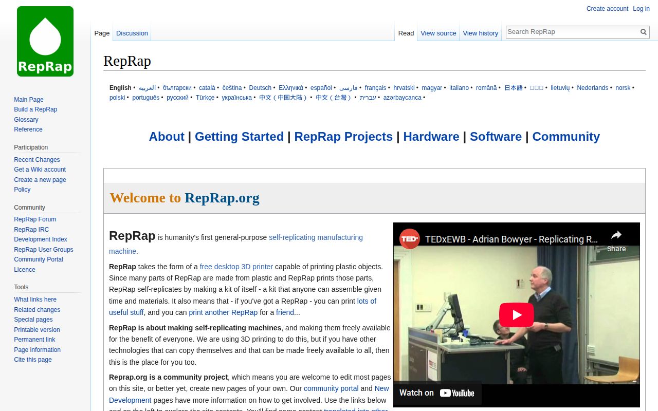Open the community portal link in the text
Viewport: 658px width, 411px height.
pos(331,388)
